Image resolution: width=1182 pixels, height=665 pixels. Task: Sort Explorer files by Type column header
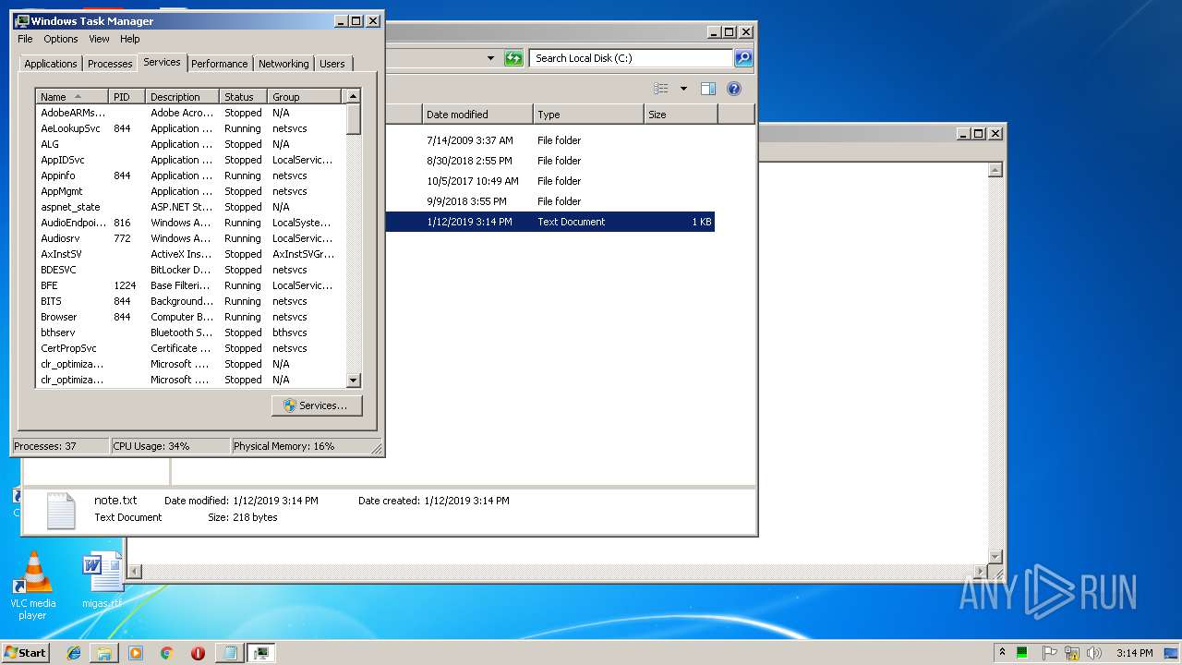(x=588, y=115)
